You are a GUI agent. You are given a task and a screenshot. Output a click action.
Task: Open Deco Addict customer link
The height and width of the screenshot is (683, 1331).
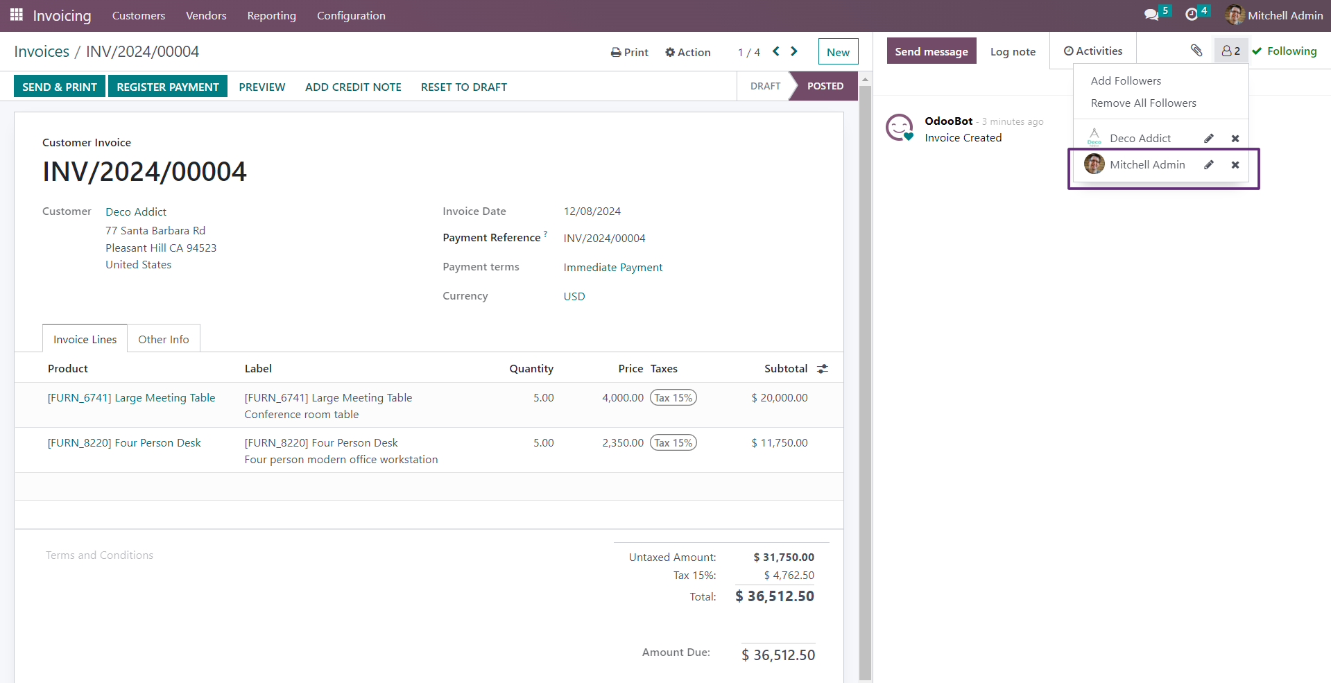[136, 212]
